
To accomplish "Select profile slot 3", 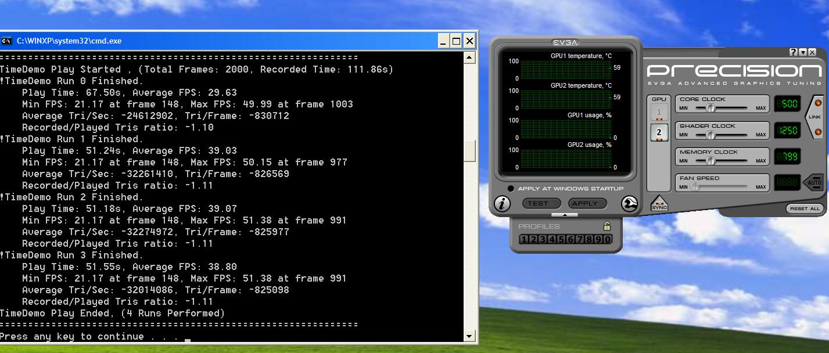I will pos(543,239).
